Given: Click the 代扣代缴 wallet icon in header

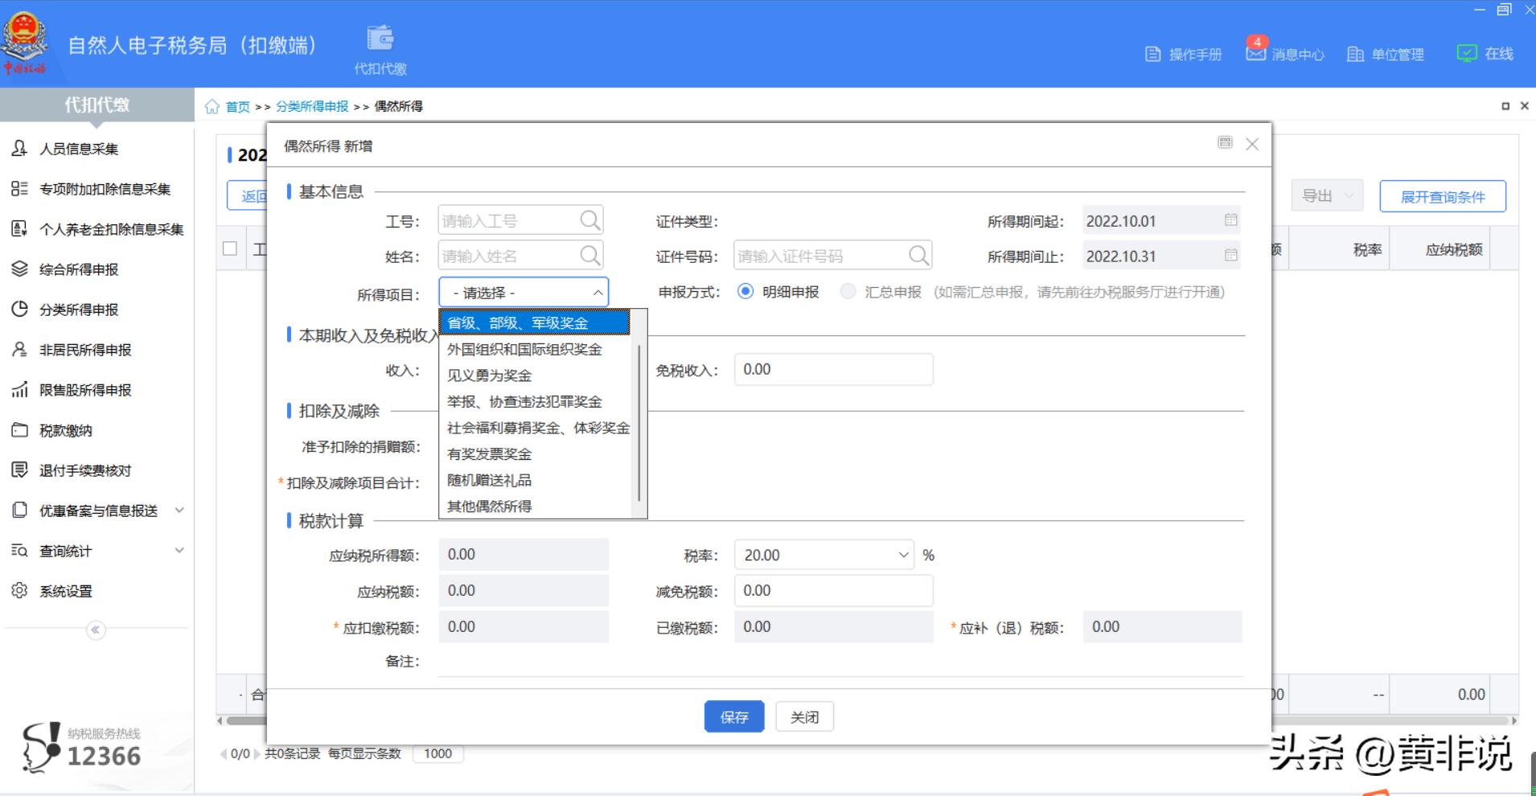Looking at the screenshot, I should tap(380, 39).
